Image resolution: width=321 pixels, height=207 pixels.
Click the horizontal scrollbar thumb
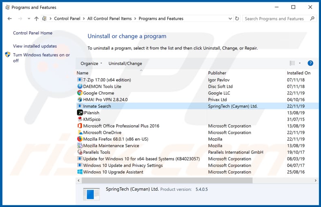coord(167,181)
